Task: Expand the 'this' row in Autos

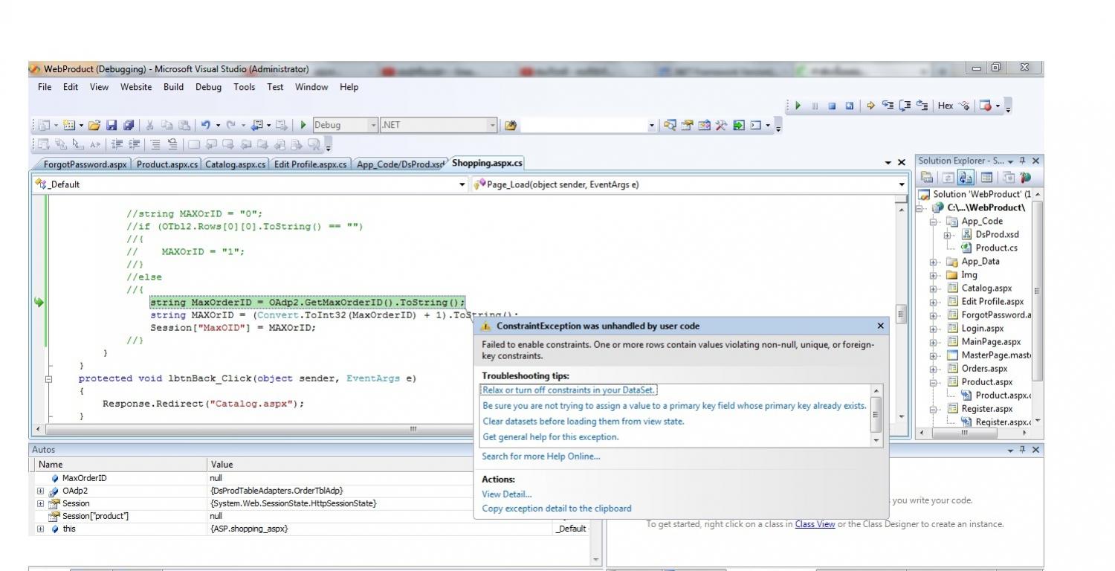Action: pyautogui.click(x=40, y=529)
